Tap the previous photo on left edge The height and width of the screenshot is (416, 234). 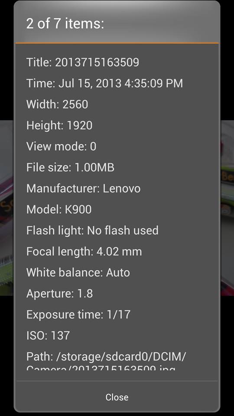tap(6, 208)
